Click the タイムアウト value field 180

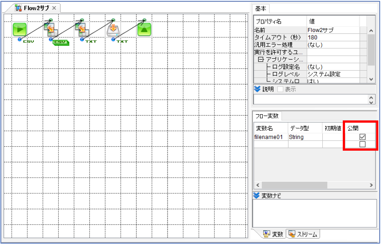pyautogui.click(x=333, y=37)
